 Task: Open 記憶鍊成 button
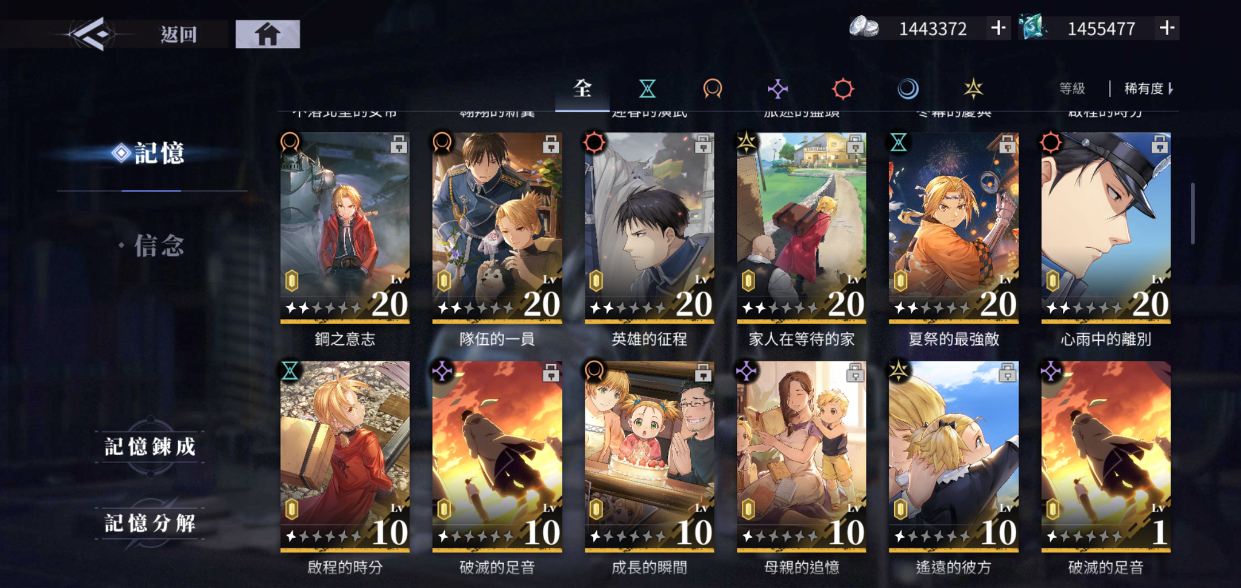point(150,447)
